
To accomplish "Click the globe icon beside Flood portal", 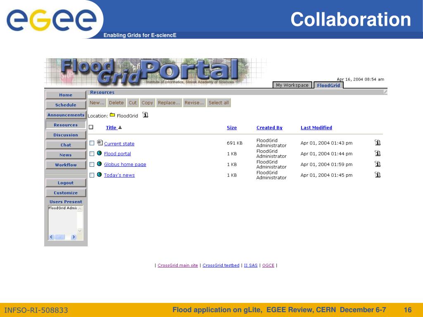I will click(99, 153).
